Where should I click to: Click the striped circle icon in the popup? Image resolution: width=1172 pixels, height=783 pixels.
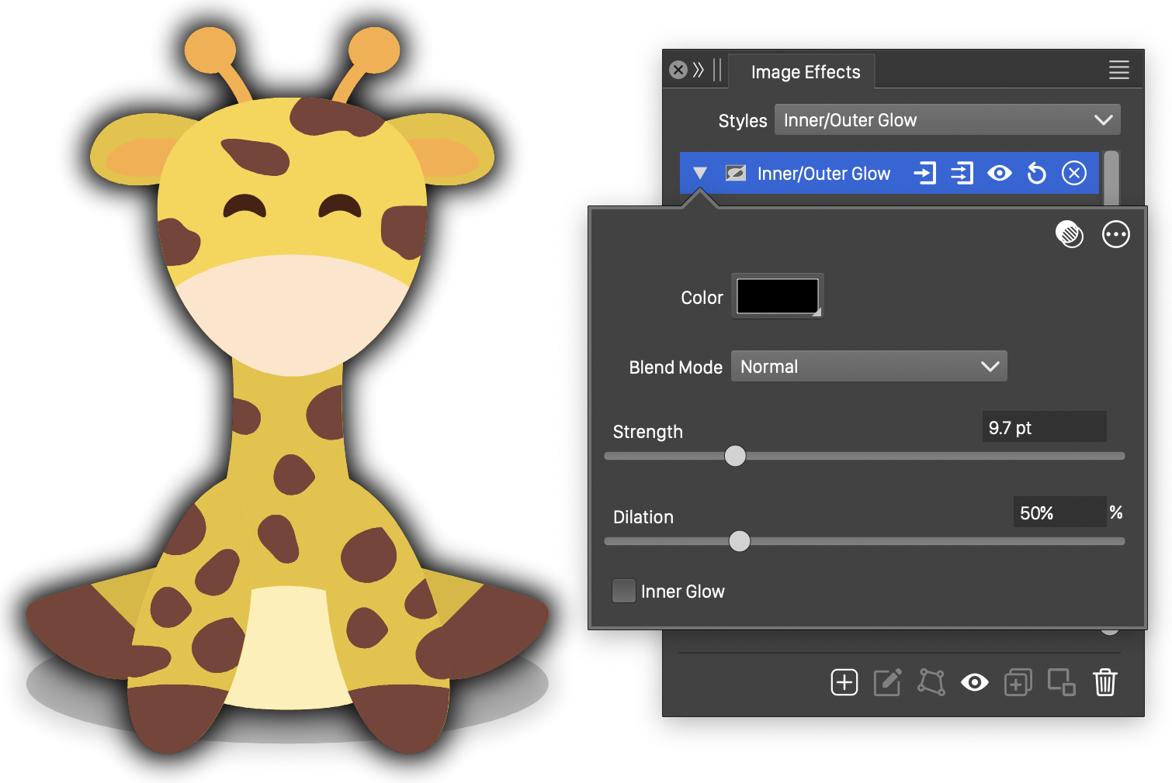(1070, 234)
